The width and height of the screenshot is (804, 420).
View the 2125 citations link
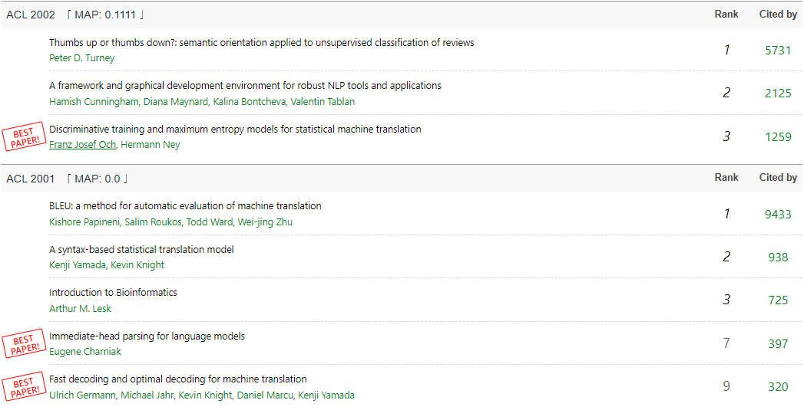[778, 94]
